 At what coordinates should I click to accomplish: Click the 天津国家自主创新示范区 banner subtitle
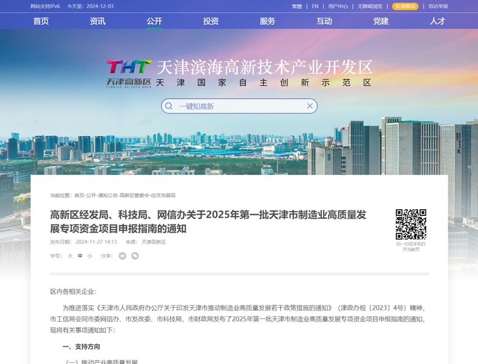coord(263,83)
